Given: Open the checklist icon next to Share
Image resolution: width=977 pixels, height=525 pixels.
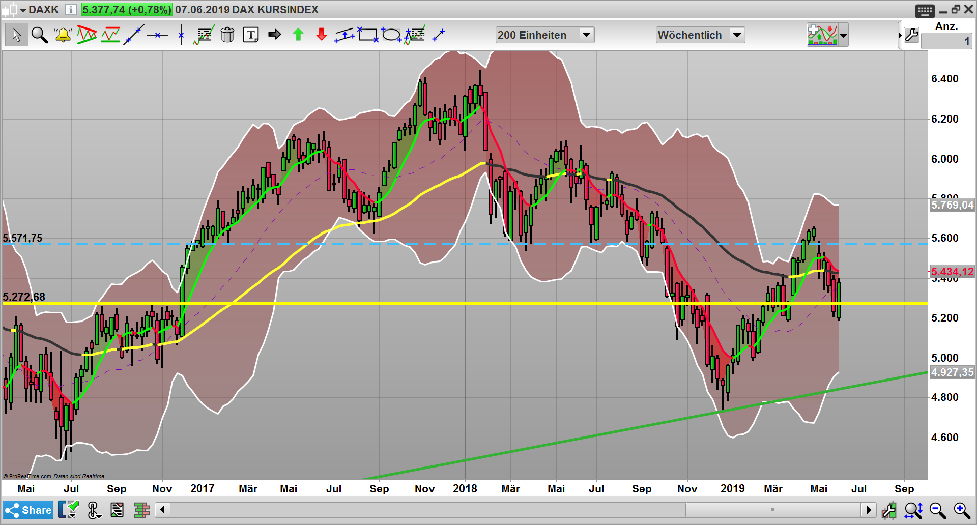Looking at the screenshot, I should click(x=69, y=510).
